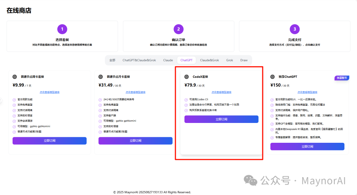
Task: Click check icon beside 支持免梯直登 in monthly card
Action: [100, 105]
